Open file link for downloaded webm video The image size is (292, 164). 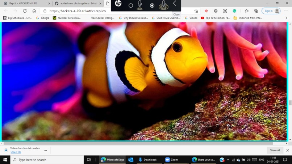pos(16,152)
